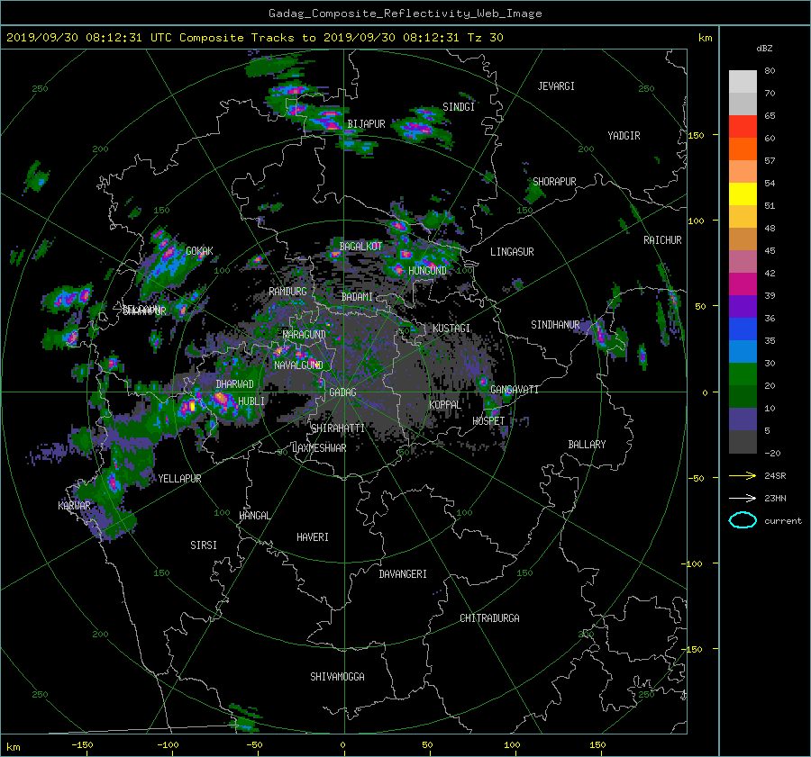Click the RAICHUR city label

click(662, 240)
